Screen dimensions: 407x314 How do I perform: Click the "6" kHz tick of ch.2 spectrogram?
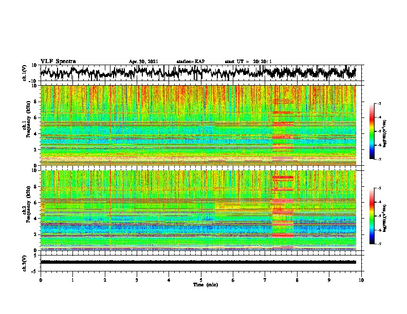[35, 202]
